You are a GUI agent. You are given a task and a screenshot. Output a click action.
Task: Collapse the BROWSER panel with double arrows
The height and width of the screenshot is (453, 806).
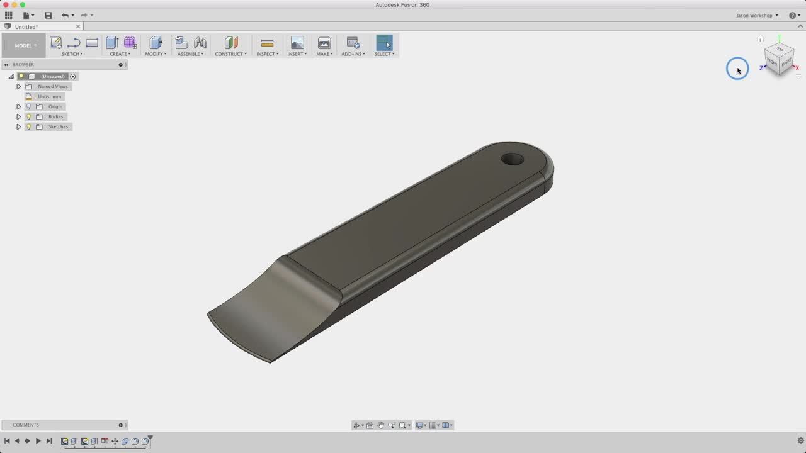(6, 65)
